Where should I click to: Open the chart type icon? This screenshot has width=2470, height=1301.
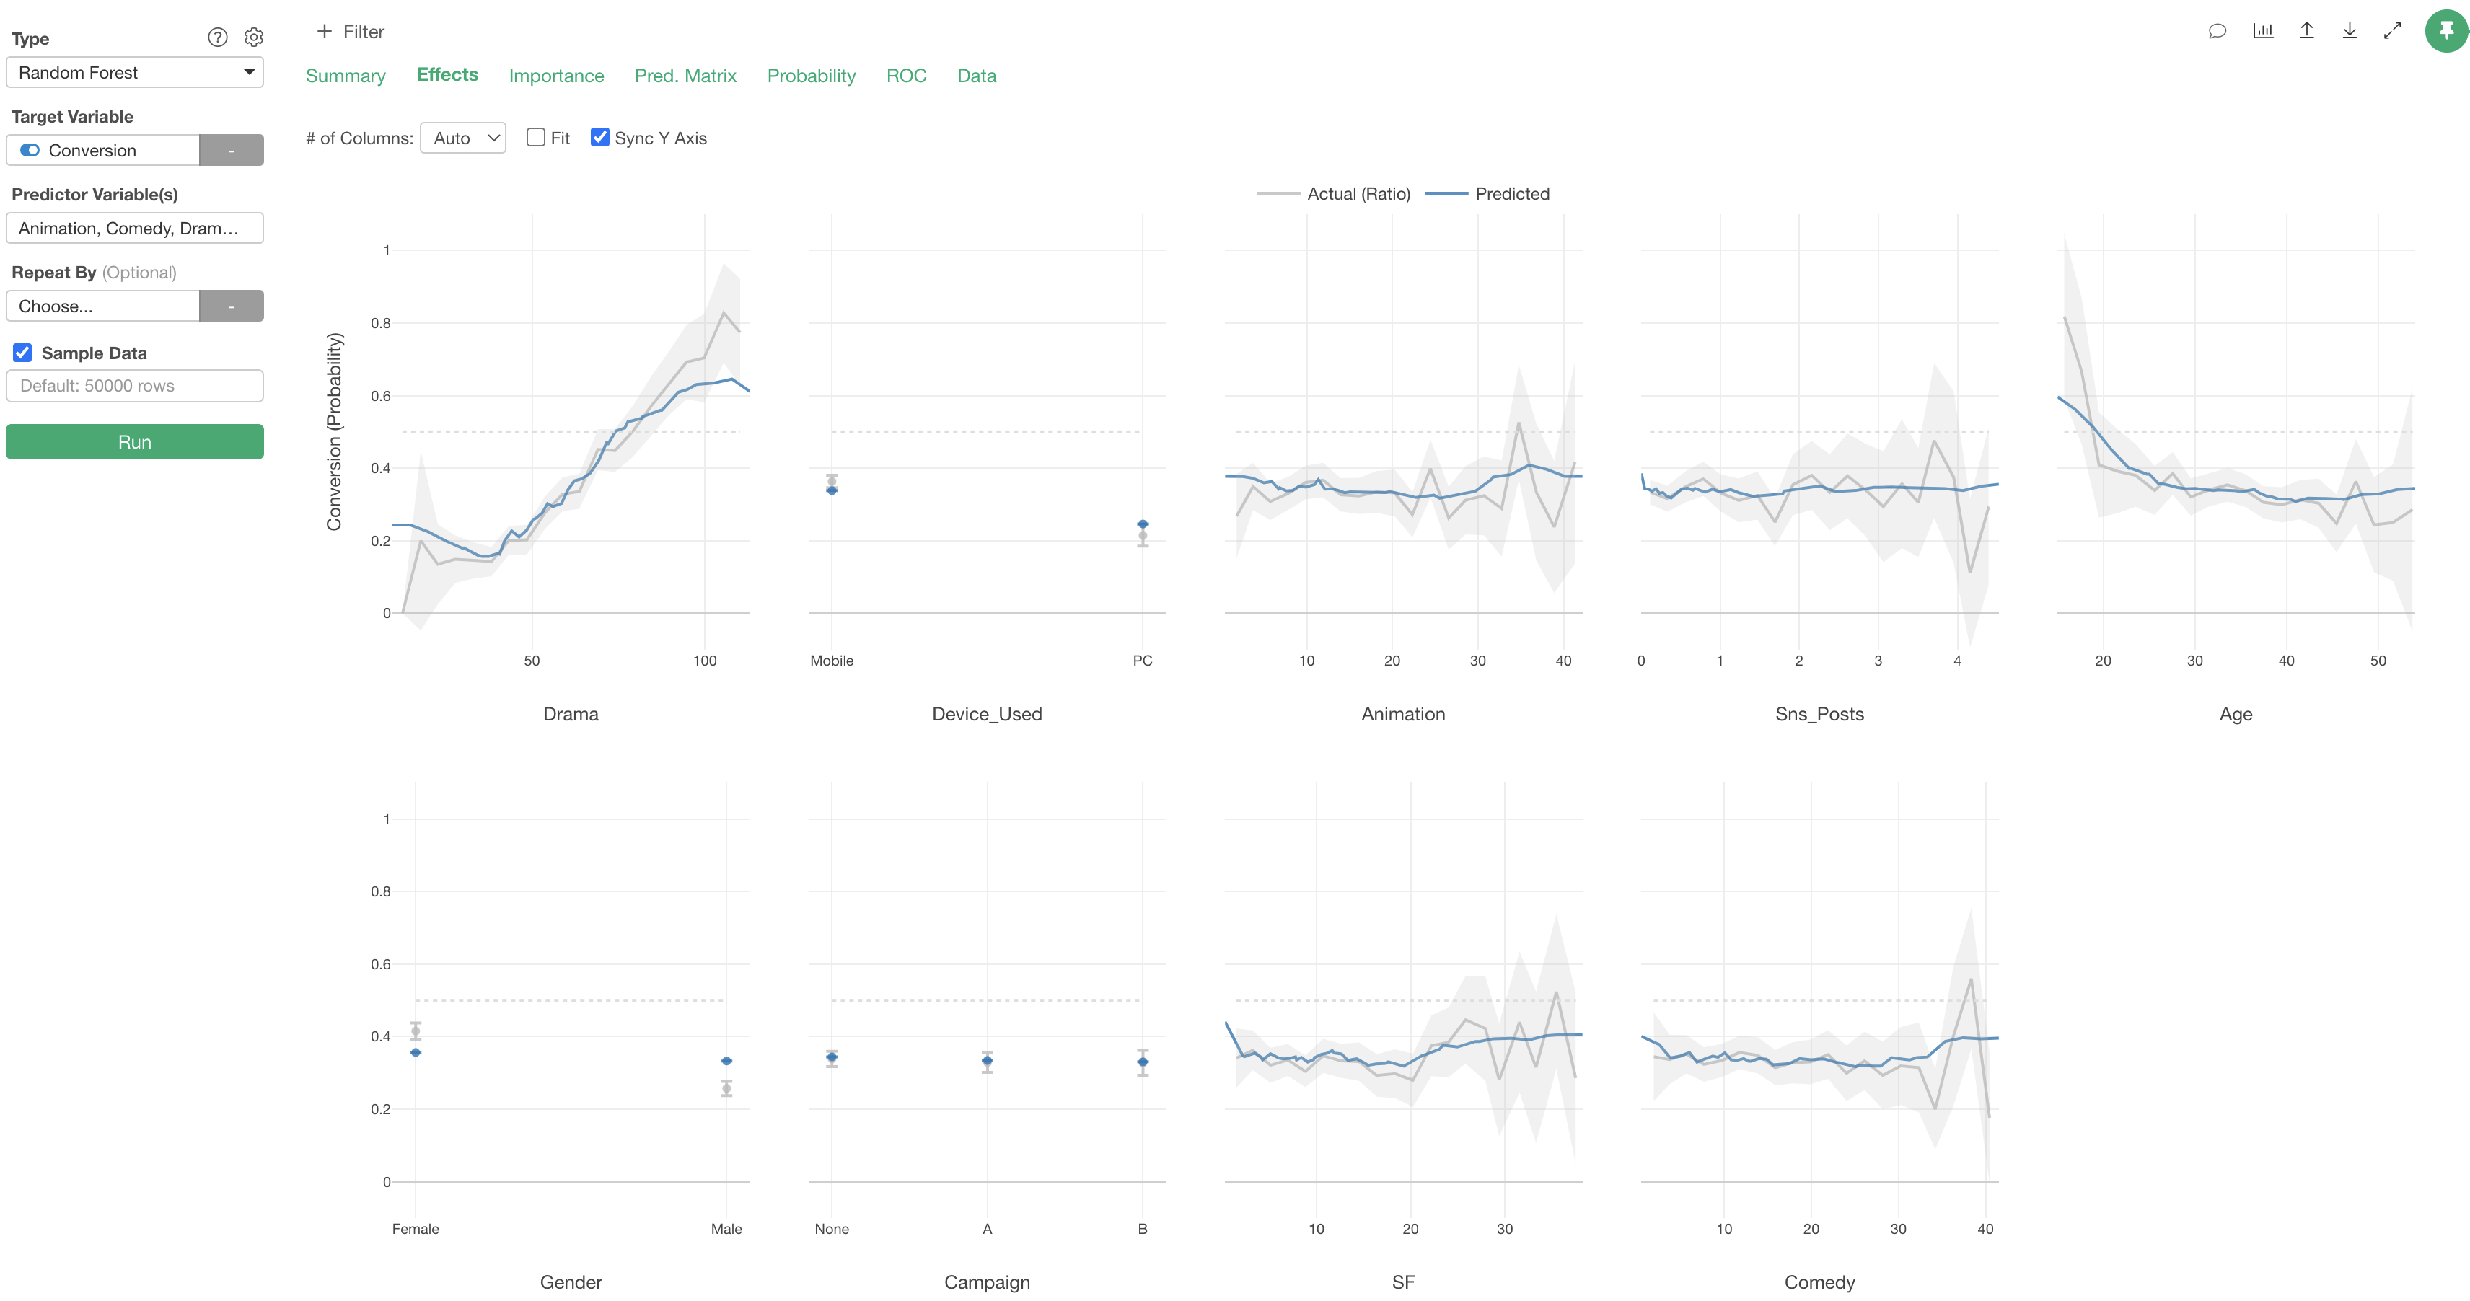[2263, 31]
